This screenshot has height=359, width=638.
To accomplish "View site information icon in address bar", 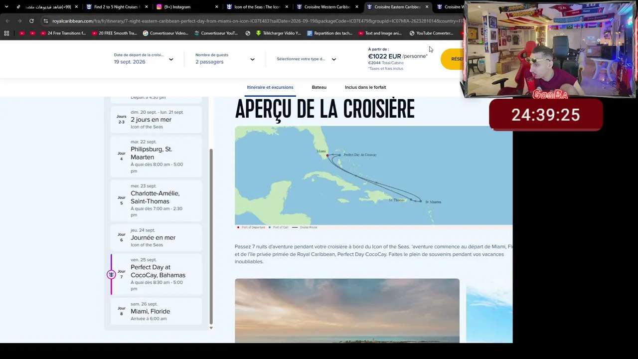I will 46,21.
